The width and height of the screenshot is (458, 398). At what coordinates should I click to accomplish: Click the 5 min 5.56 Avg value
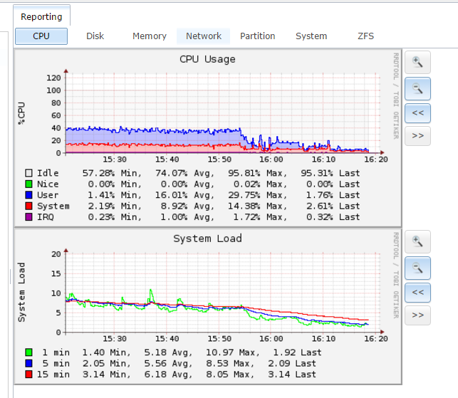[x=169, y=364]
